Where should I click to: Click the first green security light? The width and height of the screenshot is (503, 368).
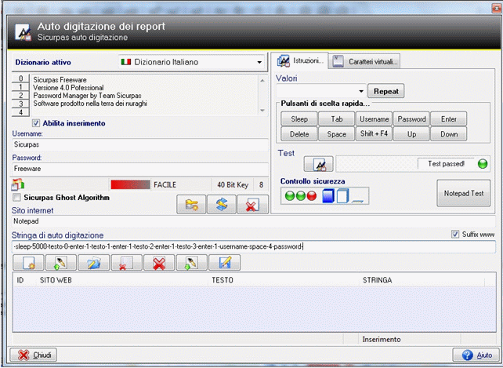click(x=290, y=195)
